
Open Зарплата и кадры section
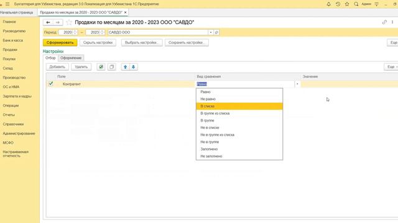point(17,96)
